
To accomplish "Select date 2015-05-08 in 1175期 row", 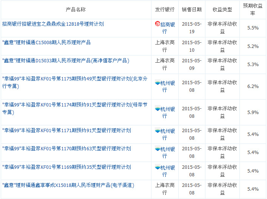I will (x=192, y=86).
